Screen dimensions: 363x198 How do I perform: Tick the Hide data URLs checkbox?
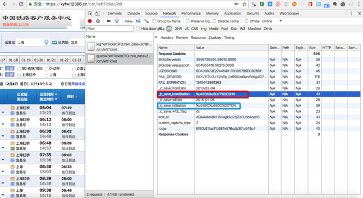[138, 28]
